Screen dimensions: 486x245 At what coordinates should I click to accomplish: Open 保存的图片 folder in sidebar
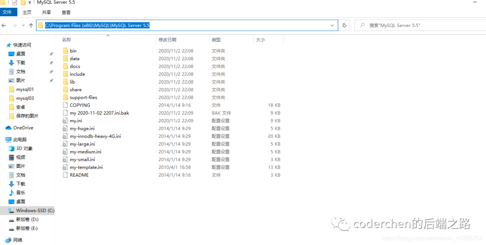tap(27, 116)
